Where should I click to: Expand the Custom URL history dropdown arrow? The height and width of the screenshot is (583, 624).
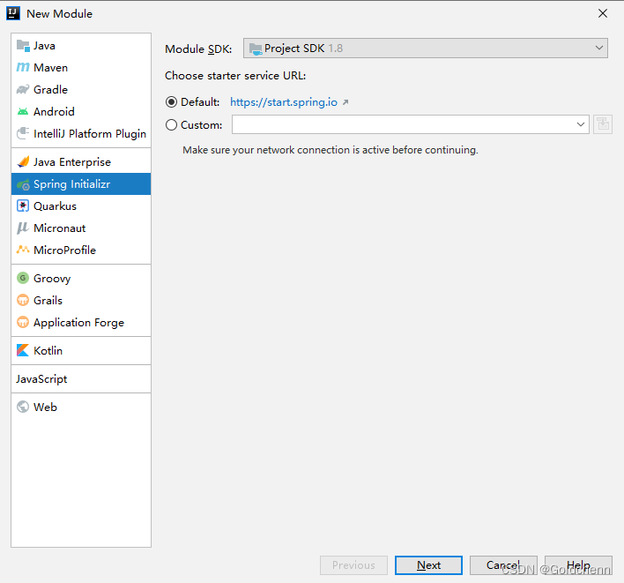580,124
